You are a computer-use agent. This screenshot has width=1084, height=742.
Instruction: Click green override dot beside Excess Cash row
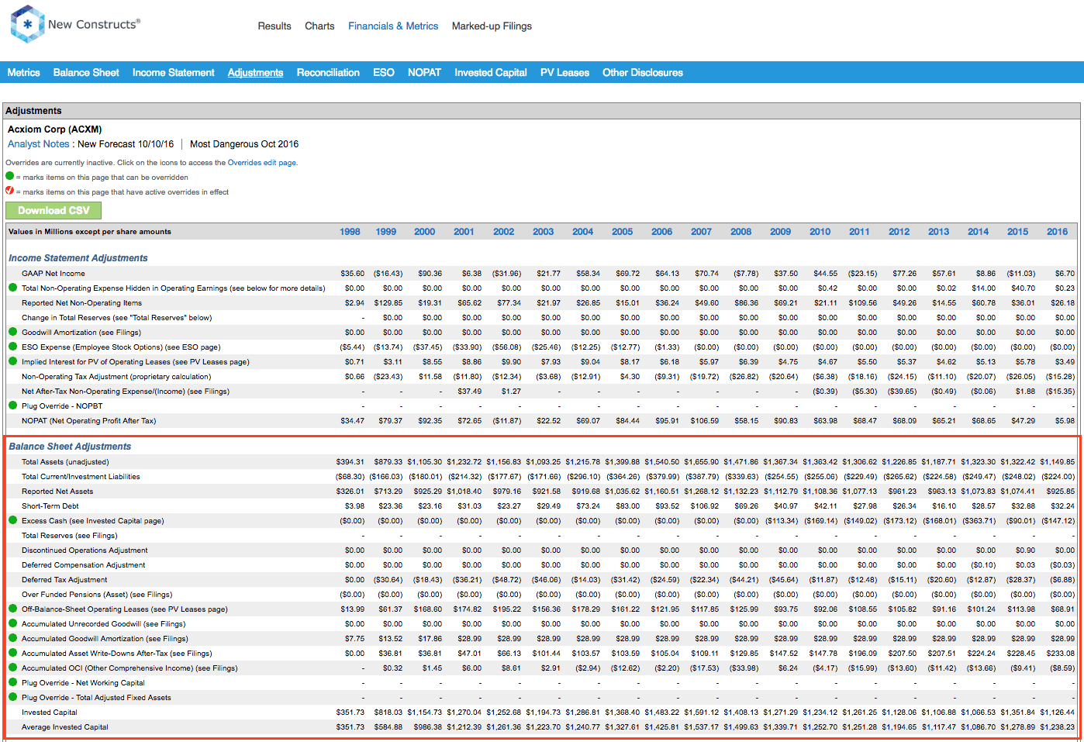click(12, 520)
